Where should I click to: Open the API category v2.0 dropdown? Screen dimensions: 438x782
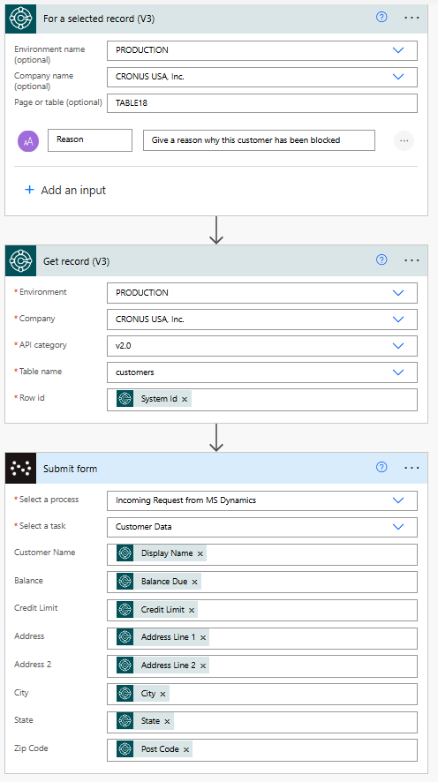tap(398, 346)
